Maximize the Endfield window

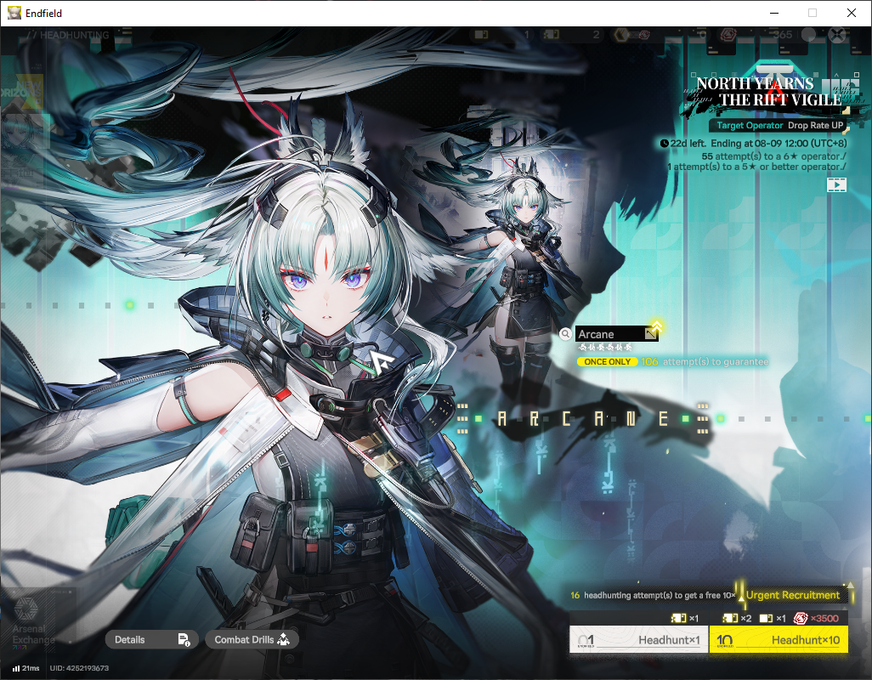(813, 13)
